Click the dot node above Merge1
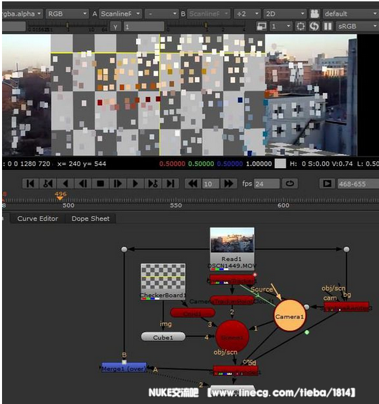379x404 pixels. [x=124, y=249]
